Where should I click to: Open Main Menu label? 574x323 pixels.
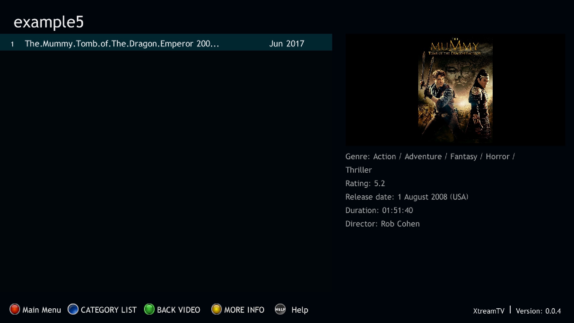click(x=42, y=310)
